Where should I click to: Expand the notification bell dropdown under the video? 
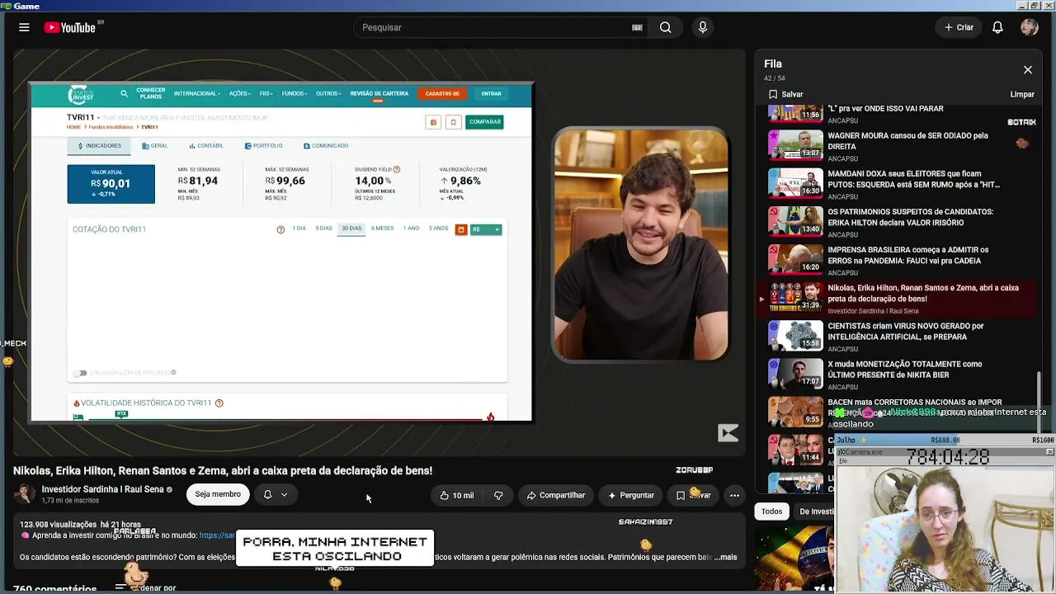(x=276, y=494)
